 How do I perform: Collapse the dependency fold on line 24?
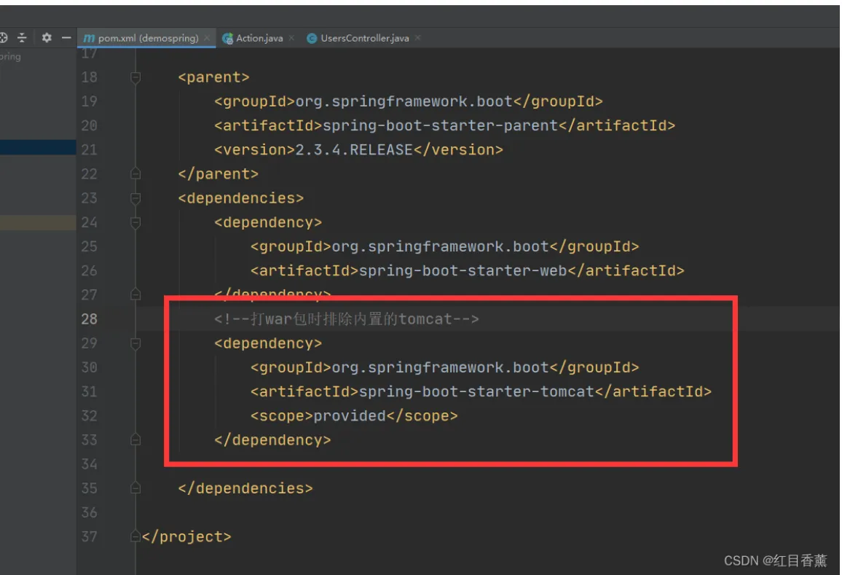[135, 222]
